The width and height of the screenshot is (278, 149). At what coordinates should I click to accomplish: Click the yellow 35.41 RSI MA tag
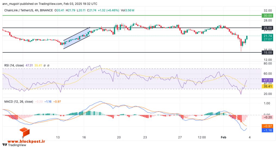267,86
